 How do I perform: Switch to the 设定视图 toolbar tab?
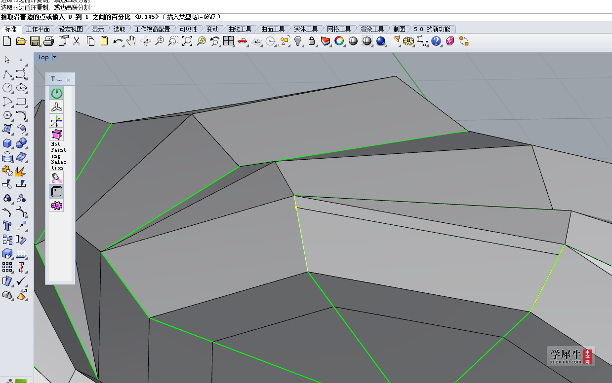(x=71, y=30)
